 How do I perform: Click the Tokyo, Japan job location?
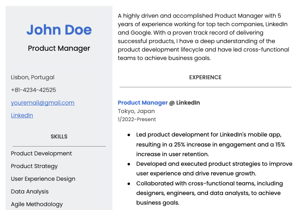tap(136, 111)
